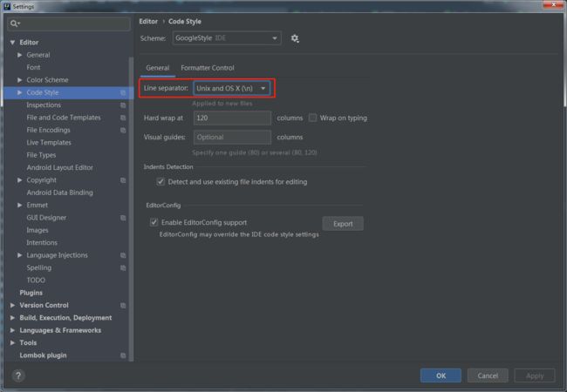
Task: Click the project icon beside File and Code Templates
Action: 123,118
